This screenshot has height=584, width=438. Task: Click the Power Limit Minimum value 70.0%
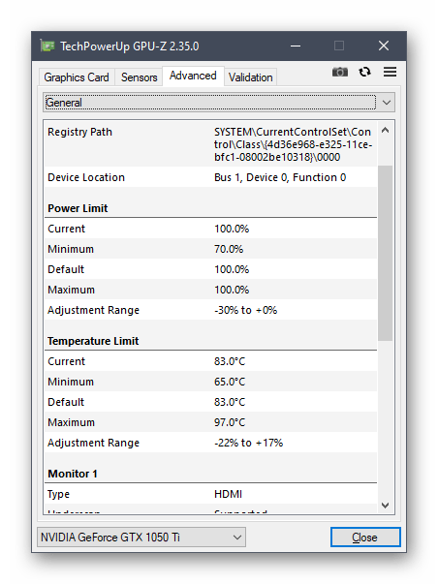click(x=229, y=249)
